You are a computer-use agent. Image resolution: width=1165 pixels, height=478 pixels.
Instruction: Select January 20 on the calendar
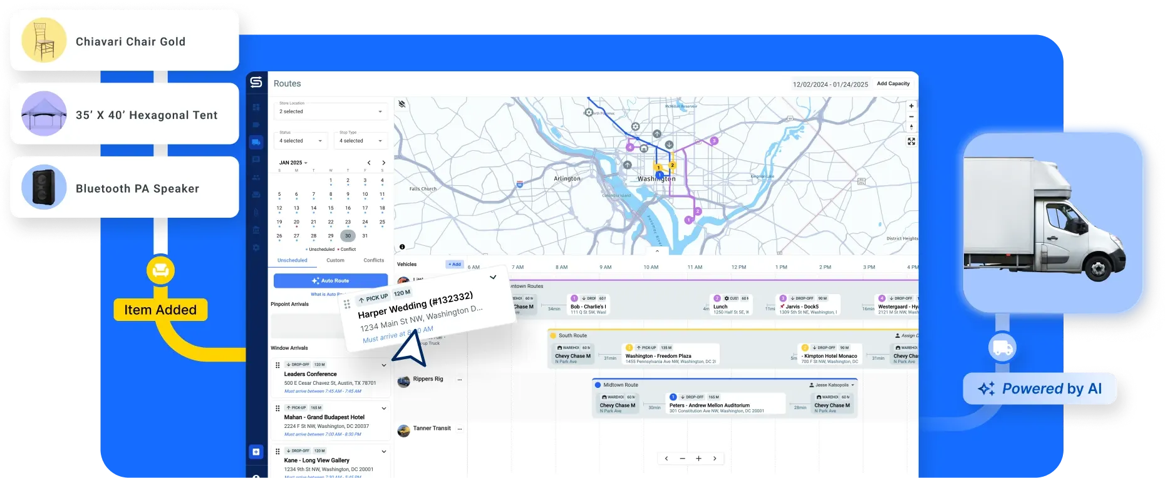(x=296, y=222)
